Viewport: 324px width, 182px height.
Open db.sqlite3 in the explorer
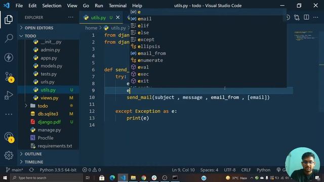tap(48, 114)
